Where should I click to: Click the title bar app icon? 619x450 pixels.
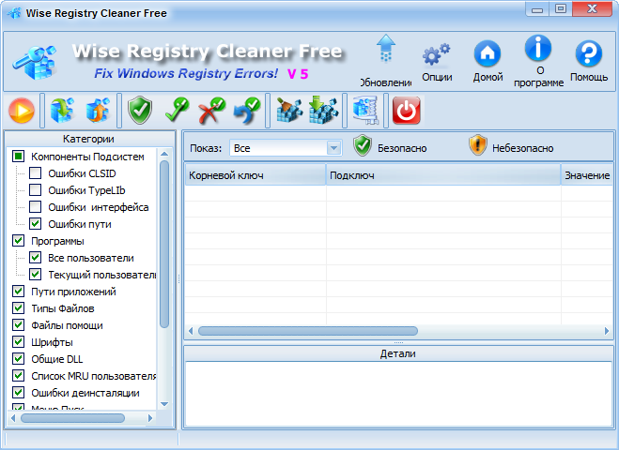(x=14, y=13)
